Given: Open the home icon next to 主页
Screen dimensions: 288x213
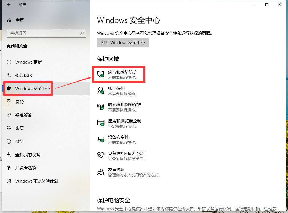Looking at the screenshot, I should tap(9, 20).
